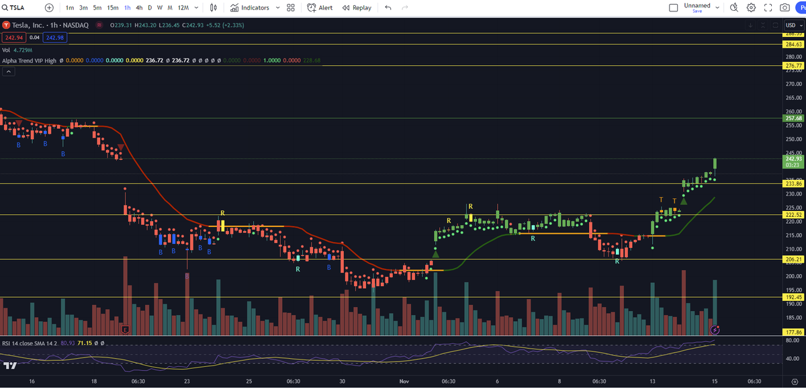The height and width of the screenshot is (389, 806).
Task: Take a chart snapshot with camera icon
Action: click(x=785, y=8)
